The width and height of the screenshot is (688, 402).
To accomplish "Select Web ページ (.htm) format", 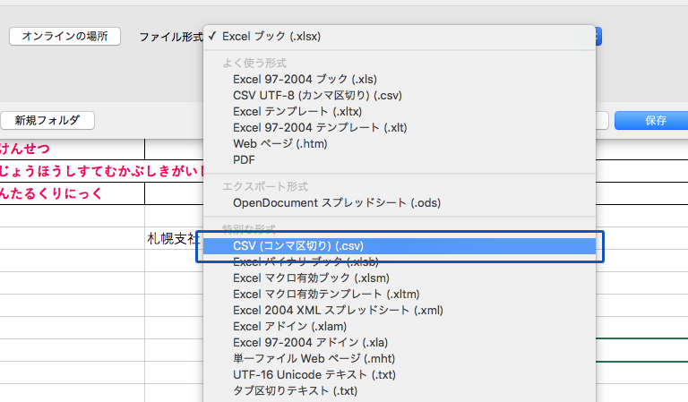I will (279, 143).
